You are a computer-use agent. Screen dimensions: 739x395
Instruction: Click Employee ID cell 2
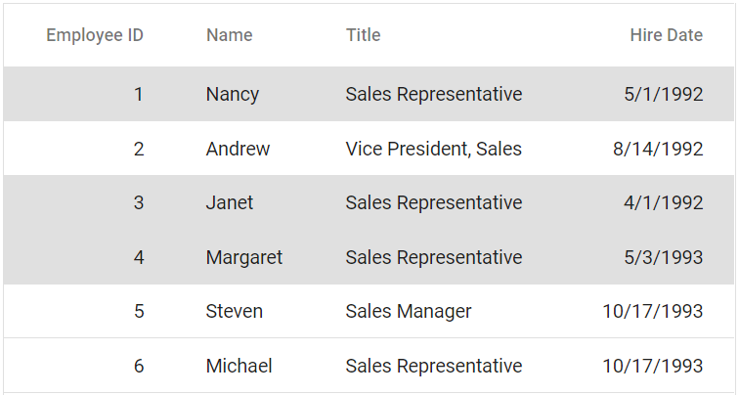[x=138, y=149]
